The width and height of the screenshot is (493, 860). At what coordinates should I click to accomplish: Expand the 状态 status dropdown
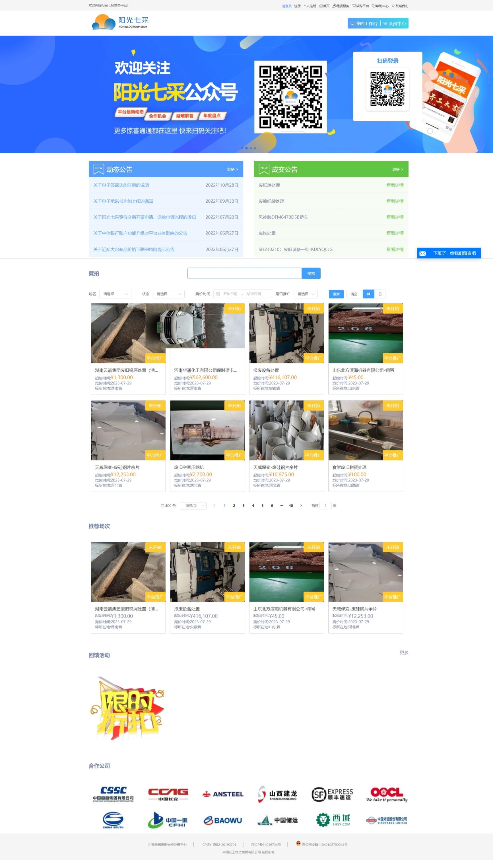[169, 294]
